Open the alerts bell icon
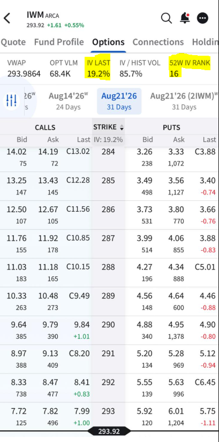This screenshot has height=442, width=219. (185, 18)
